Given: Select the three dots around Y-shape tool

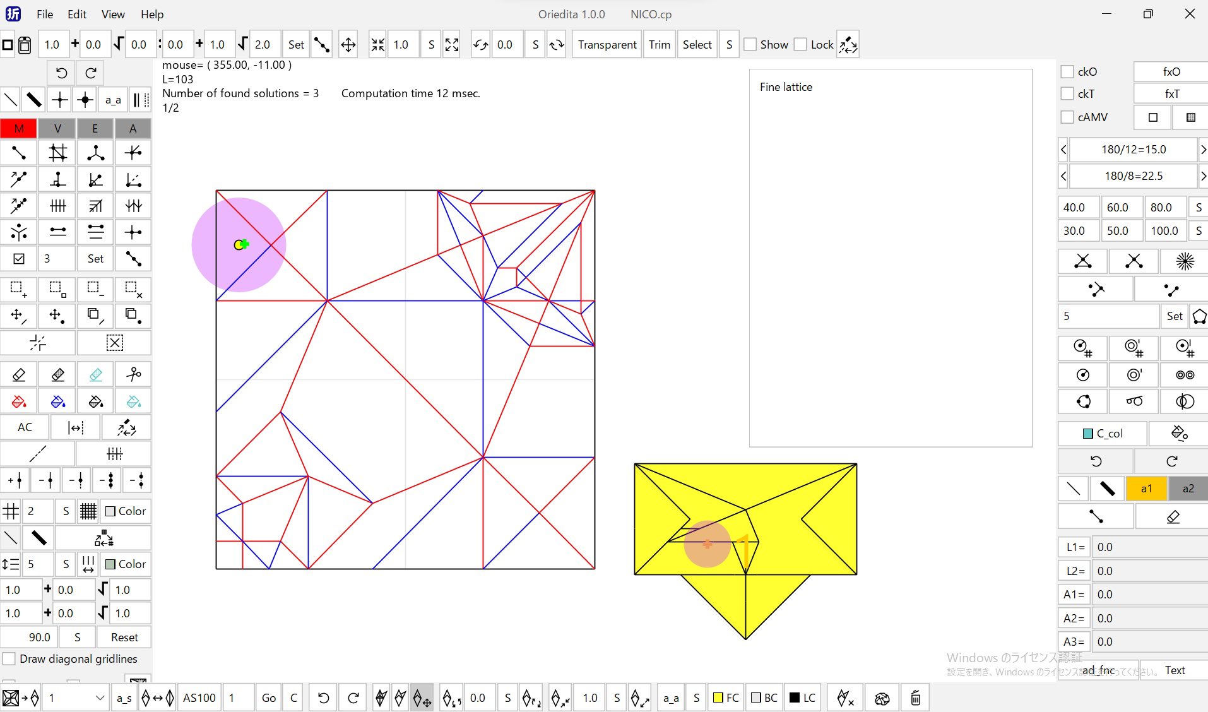Looking at the screenshot, I should point(19,232).
